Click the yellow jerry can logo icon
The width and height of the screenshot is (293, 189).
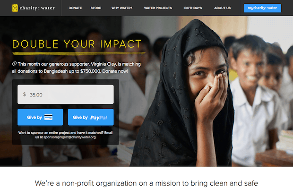click(x=15, y=8)
